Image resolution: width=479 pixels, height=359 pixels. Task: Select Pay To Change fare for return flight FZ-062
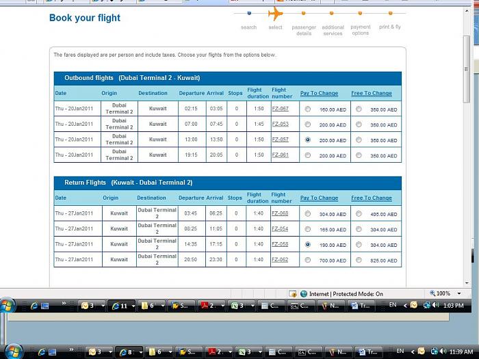tap(308, 260)
